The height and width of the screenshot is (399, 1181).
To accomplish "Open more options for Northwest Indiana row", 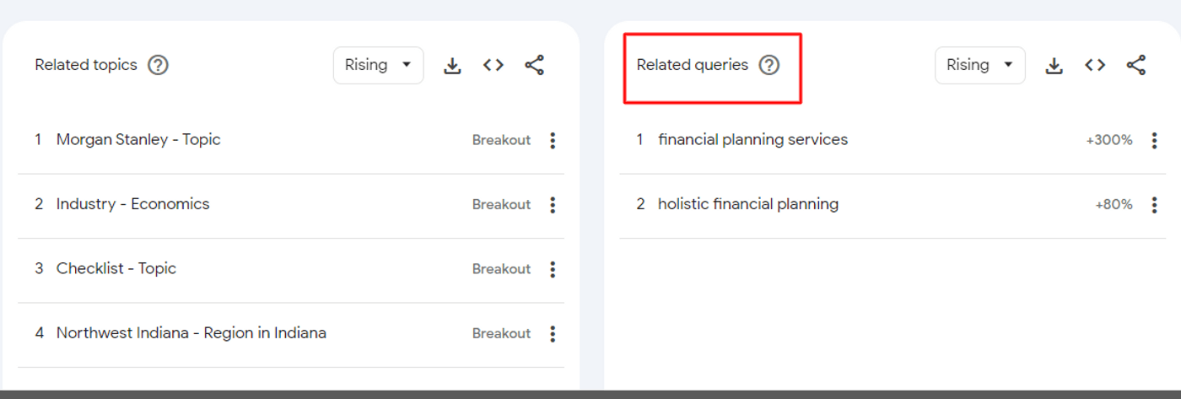I will (553, 333).
